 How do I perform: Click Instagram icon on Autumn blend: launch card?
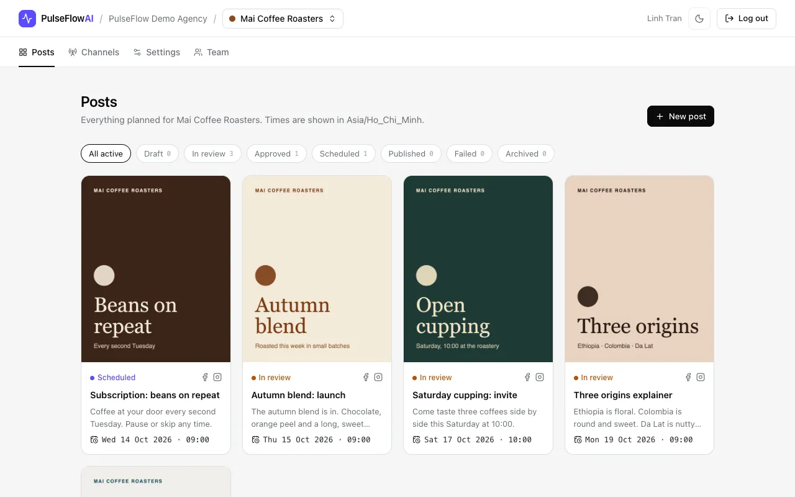click(378, 377)
